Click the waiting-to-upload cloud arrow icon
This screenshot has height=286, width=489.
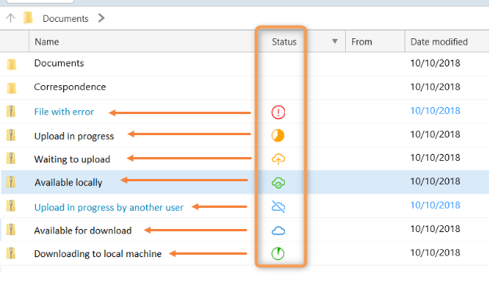[279, 159]
